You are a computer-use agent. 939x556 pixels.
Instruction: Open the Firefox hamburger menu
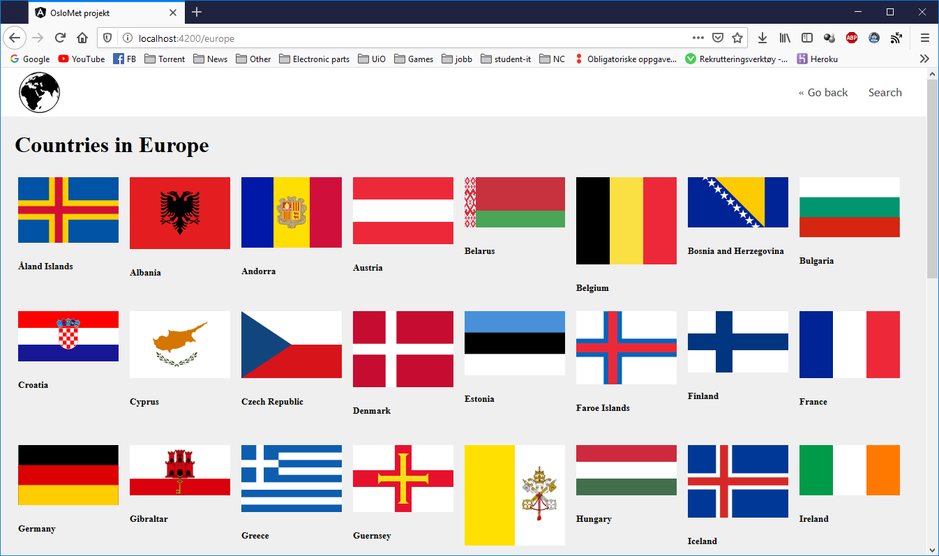coord(924,38)
